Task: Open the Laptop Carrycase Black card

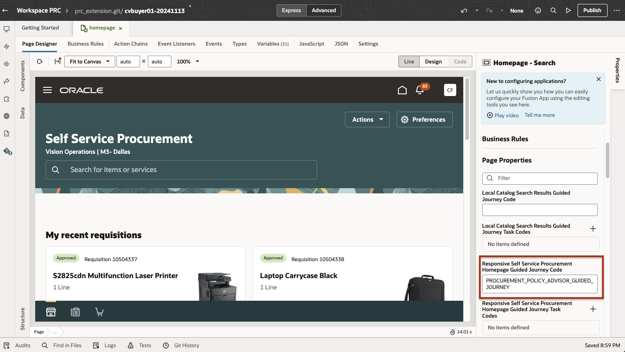Action: [x=353, y=274]
